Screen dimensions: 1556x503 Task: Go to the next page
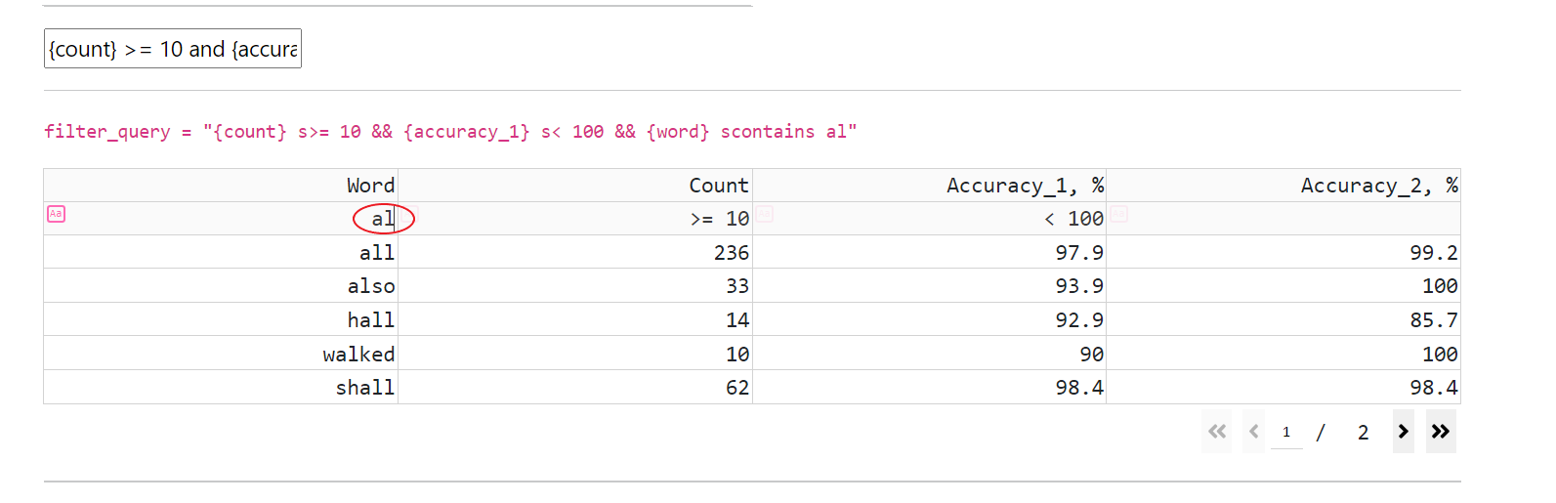click(x=1403, y=432)
